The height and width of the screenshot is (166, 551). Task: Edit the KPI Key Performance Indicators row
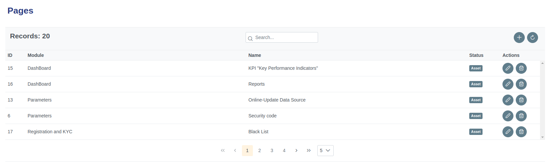pyautogui.click(x=508, y=68)
